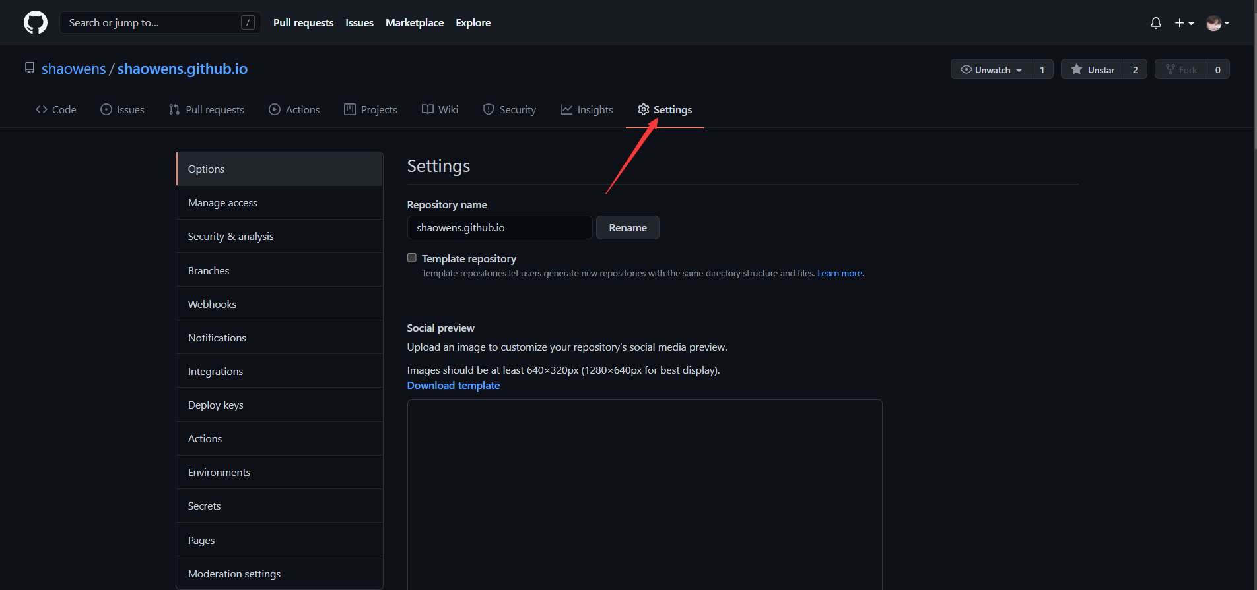1257x590 pixels.
Task: Open Explore in the top bar
Action: (473, 22)
